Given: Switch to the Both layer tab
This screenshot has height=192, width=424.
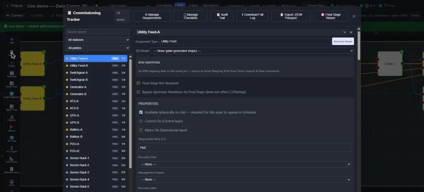Looking at the screenshot, I should coord(180,5).
